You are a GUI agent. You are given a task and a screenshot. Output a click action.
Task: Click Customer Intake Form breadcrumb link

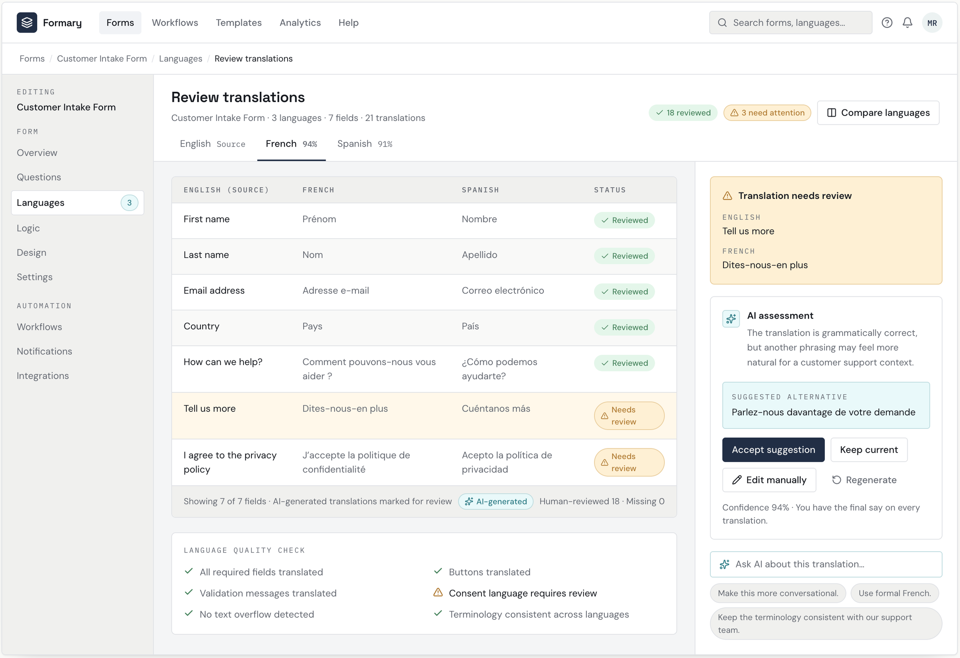102,59
